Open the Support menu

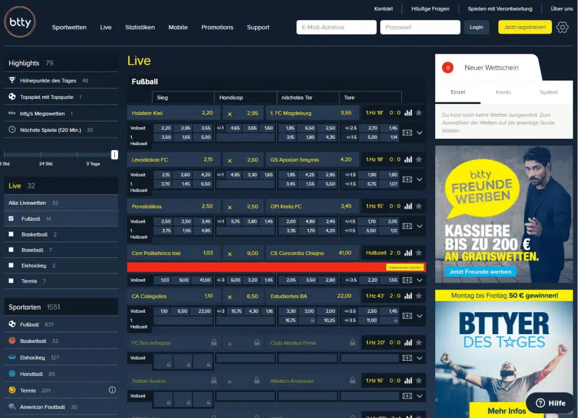(258, 27)
